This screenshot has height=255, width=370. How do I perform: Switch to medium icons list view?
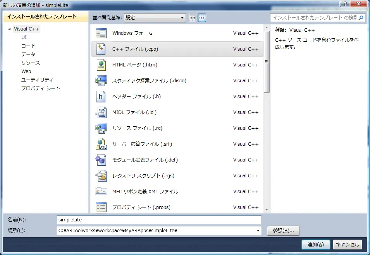point(202,18)
